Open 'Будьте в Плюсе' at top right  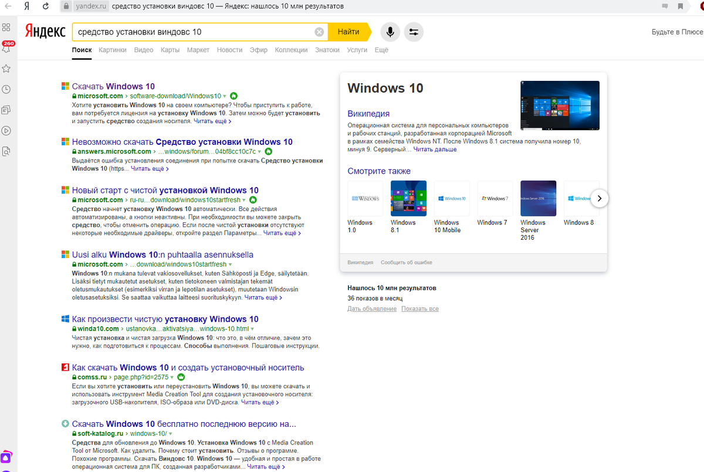tap(677, 32)
